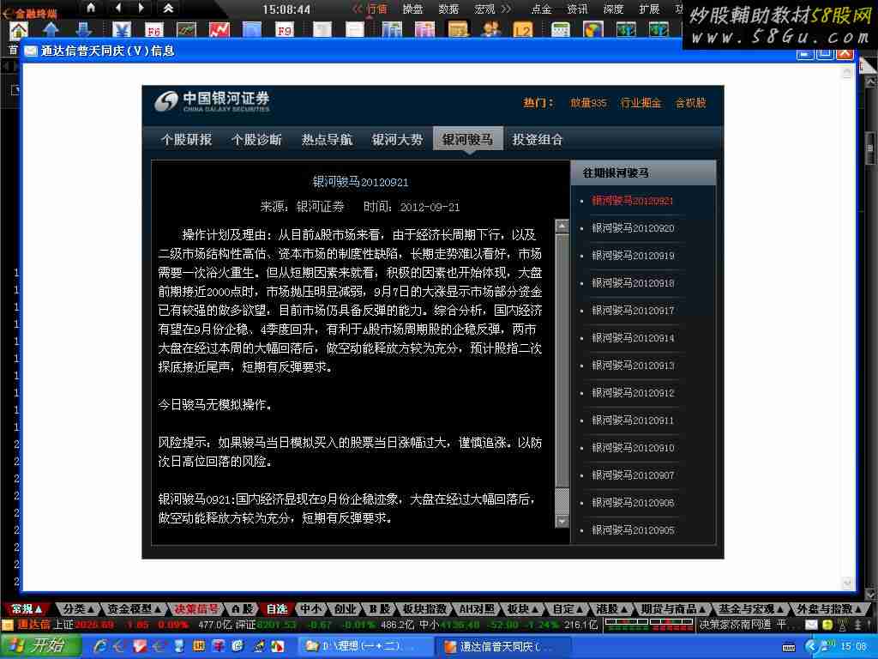Image resolution: width=878 pixels, height=659 pixels.
Task: Click the yen symbol toolbar icon
Action: tap(122, 29)
